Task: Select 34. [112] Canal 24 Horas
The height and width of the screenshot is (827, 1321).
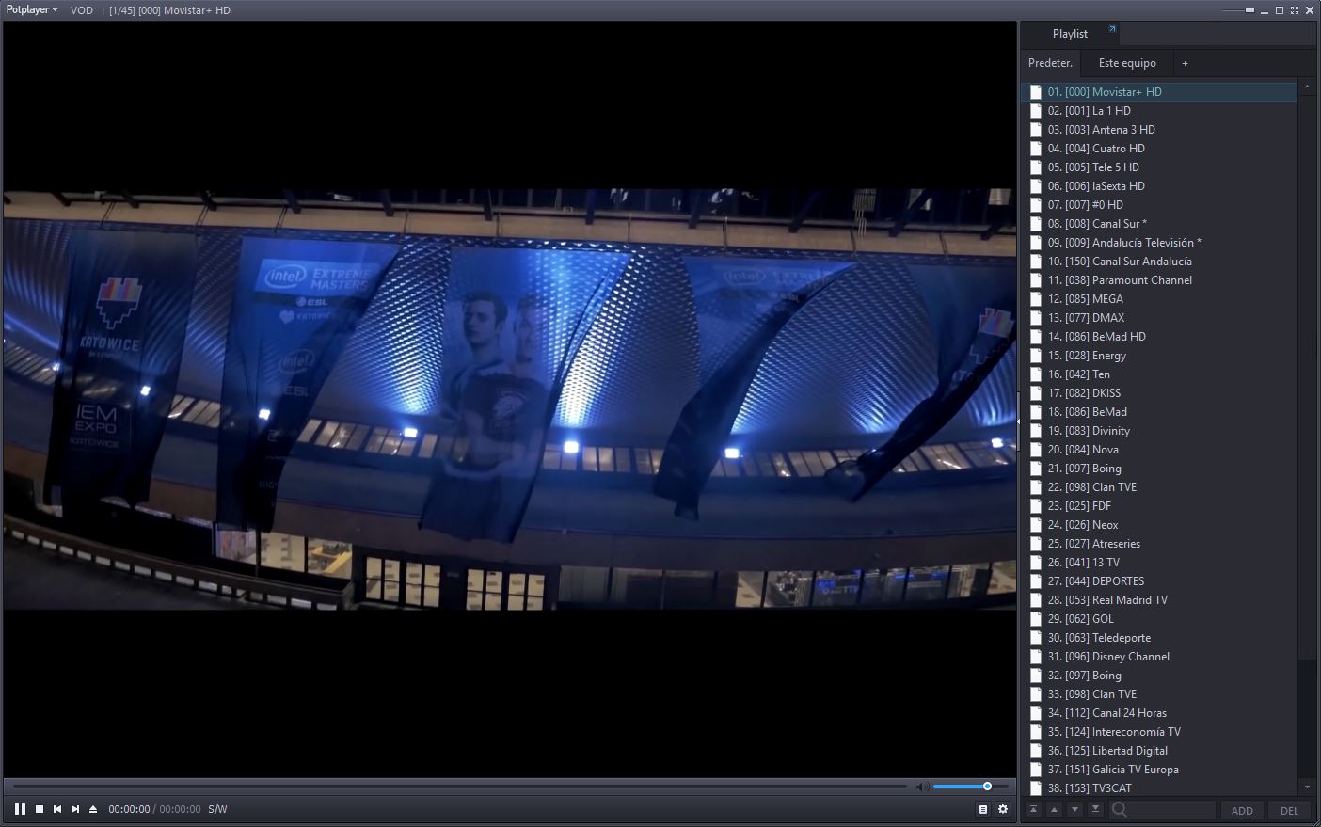Action: pos(1159,713)
